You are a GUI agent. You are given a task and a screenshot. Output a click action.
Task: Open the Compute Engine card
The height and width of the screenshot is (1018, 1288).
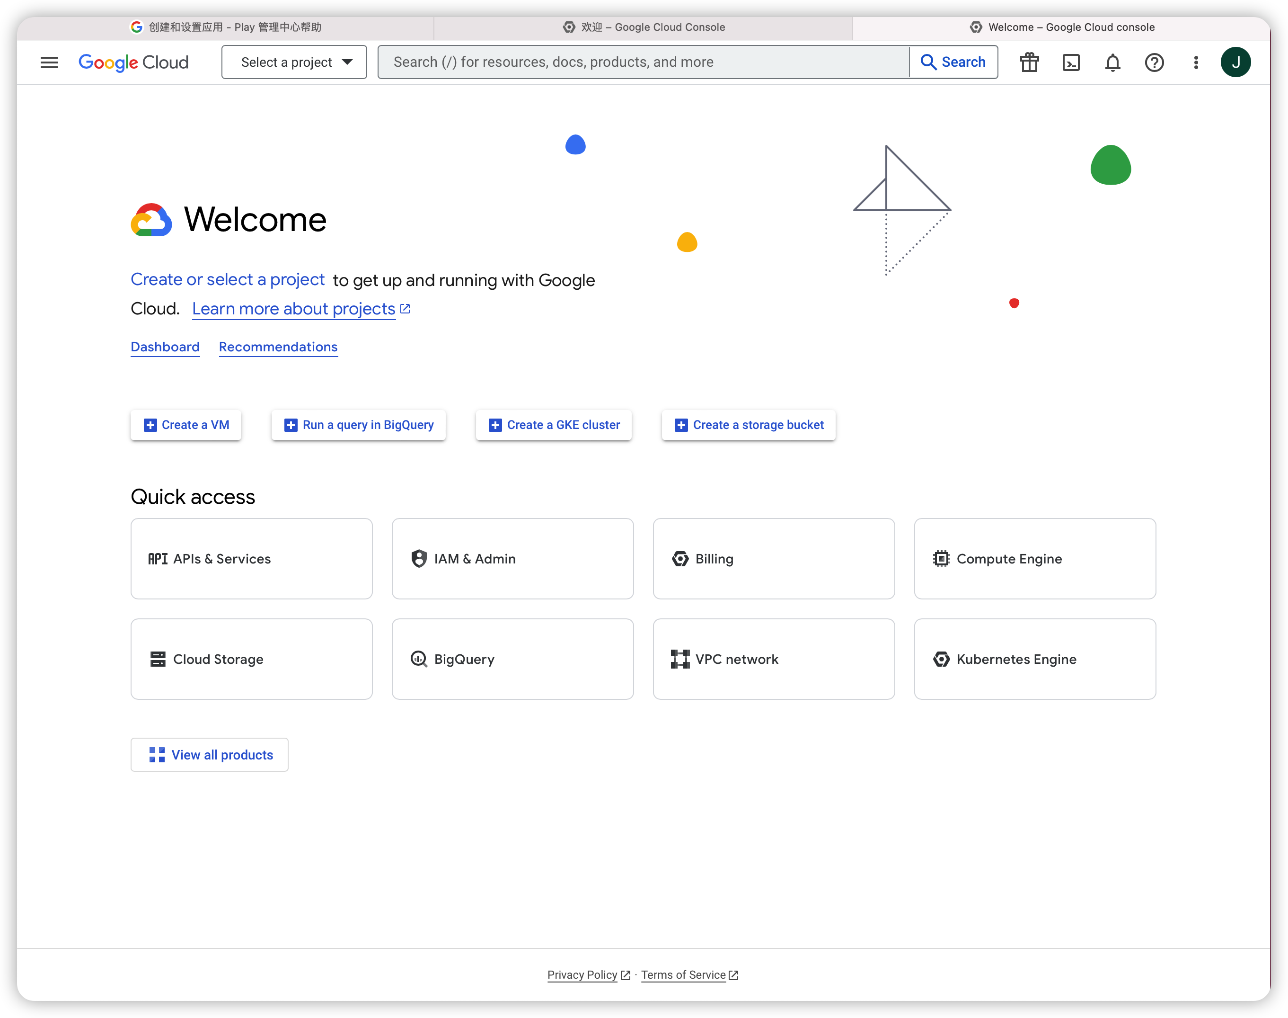click(1035, 558)
